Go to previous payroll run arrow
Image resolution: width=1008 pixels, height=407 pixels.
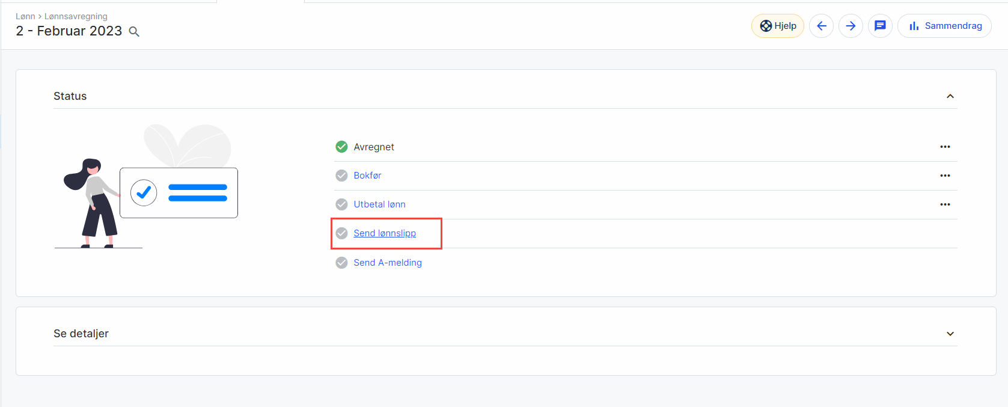click(x=821, y=26)
